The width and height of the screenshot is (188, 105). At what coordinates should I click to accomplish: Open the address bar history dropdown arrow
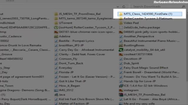point(118,6)
